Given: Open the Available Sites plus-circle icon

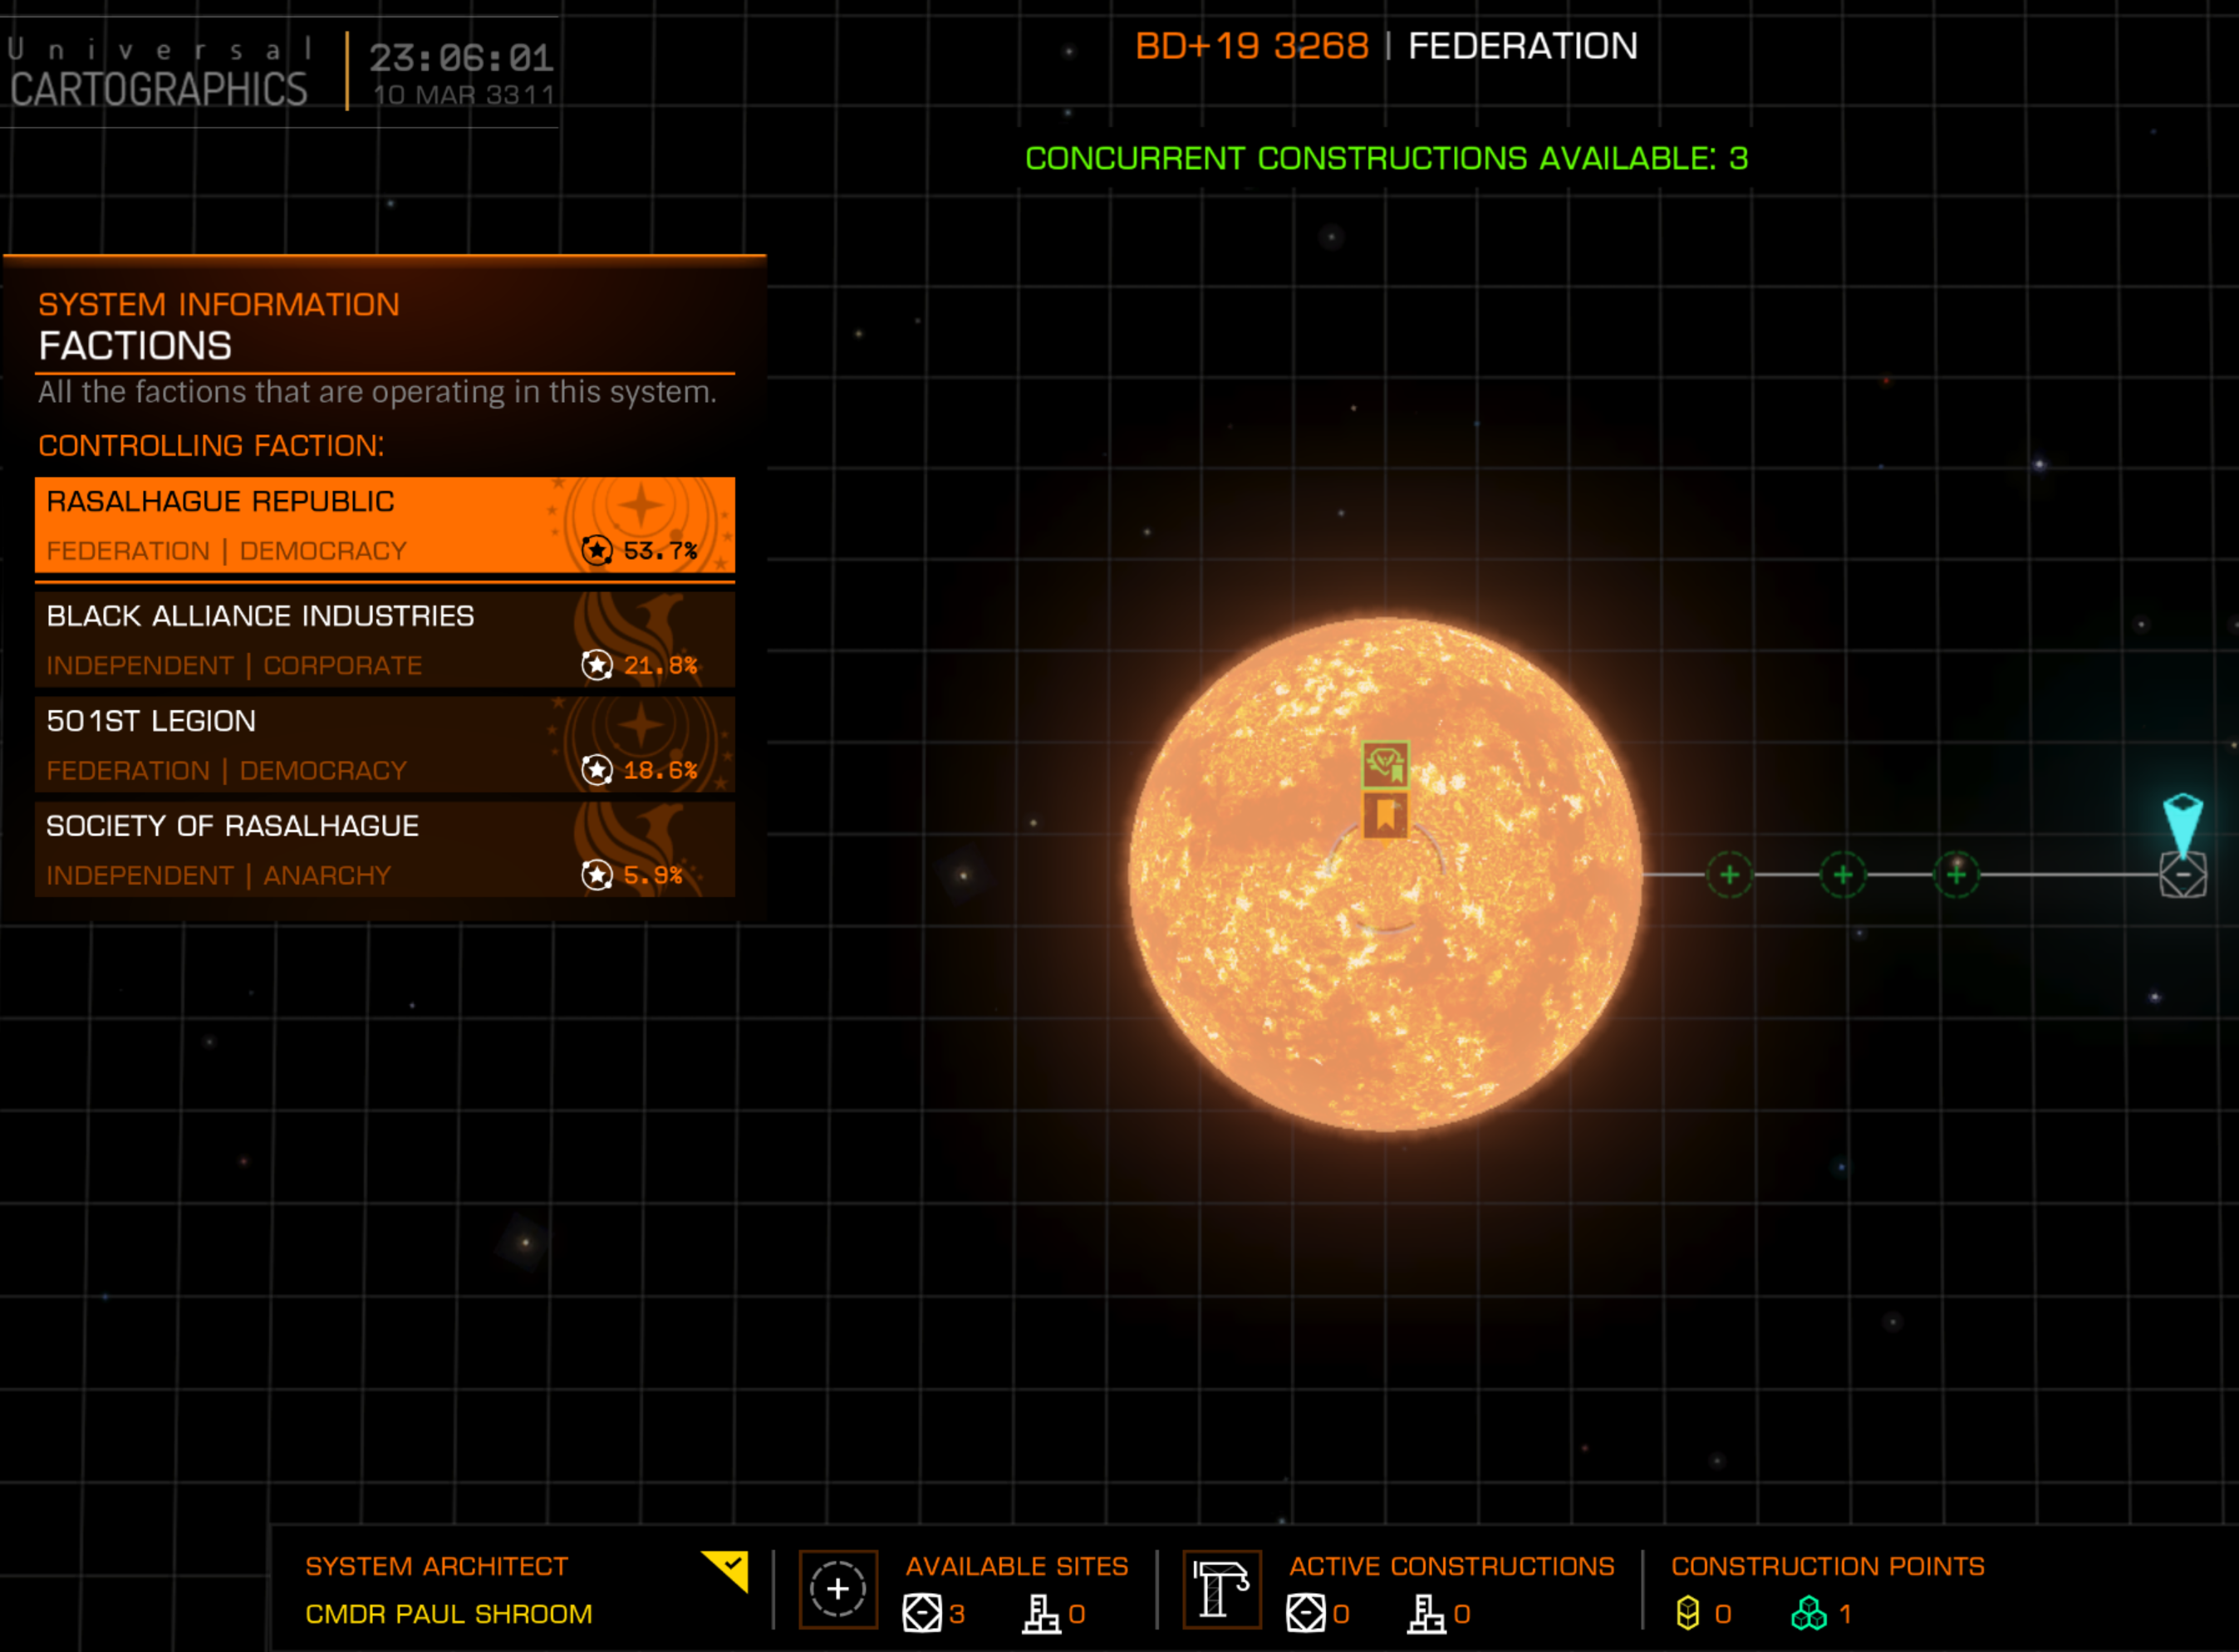Looking at the screenshot, I should pos(838,1589).
